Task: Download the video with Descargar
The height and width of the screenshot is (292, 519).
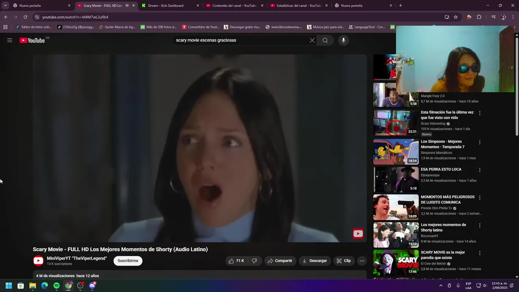Action: pyautogui.click(x=315, y=261)
